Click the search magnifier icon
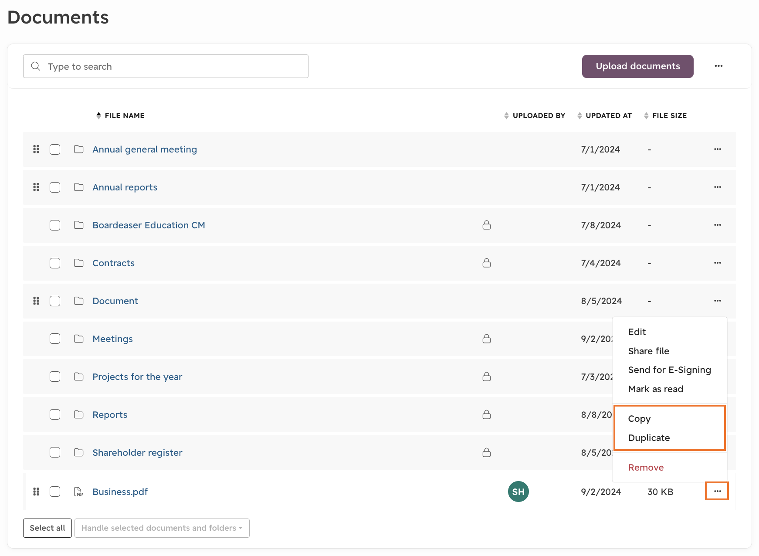The width and height of the screenshot is (759, 556). click(x=36, y=66)
